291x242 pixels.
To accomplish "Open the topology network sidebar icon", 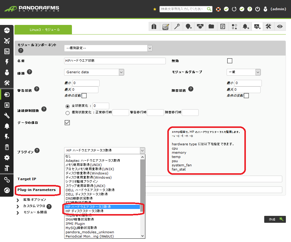I will point(7,41).
